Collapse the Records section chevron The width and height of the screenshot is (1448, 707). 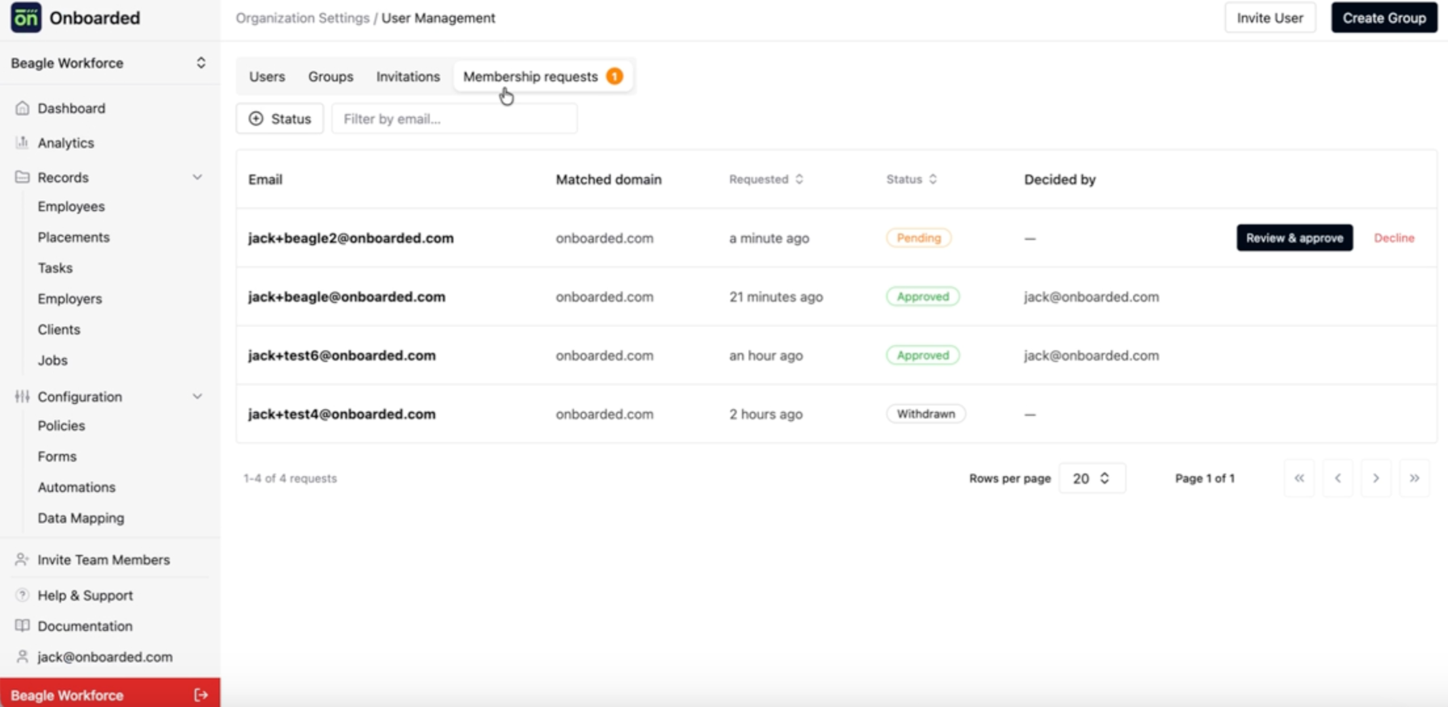pyautogui.click(x=197, y=177)
